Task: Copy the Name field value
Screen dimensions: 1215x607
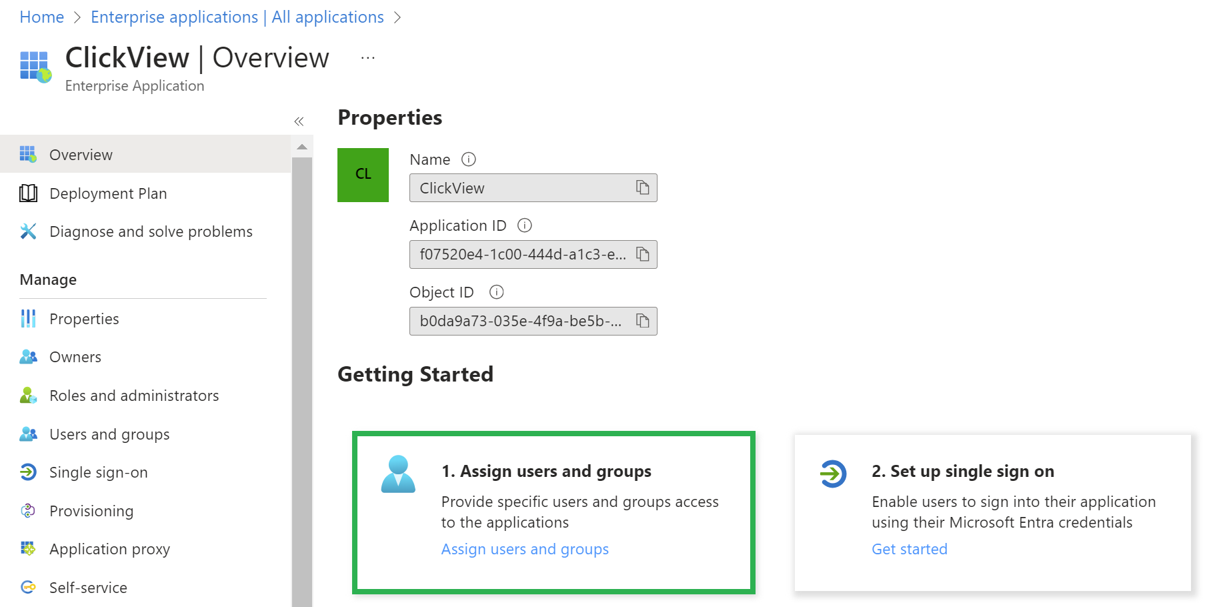Action: coord(642,187)
